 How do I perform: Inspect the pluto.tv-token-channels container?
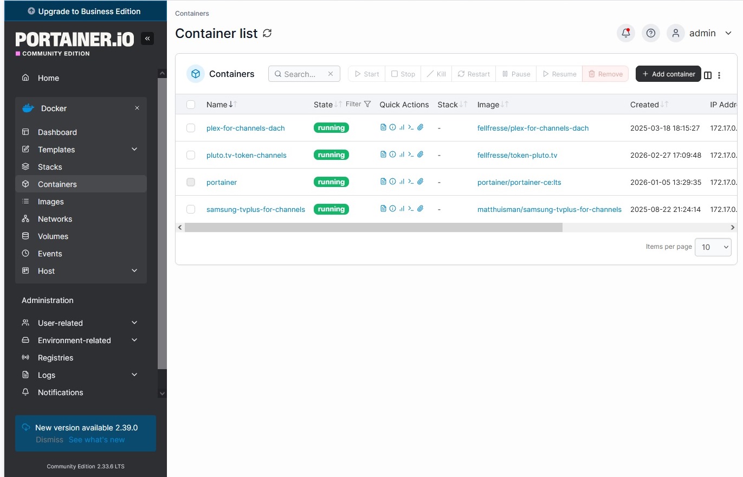click(x=392, y=154)
